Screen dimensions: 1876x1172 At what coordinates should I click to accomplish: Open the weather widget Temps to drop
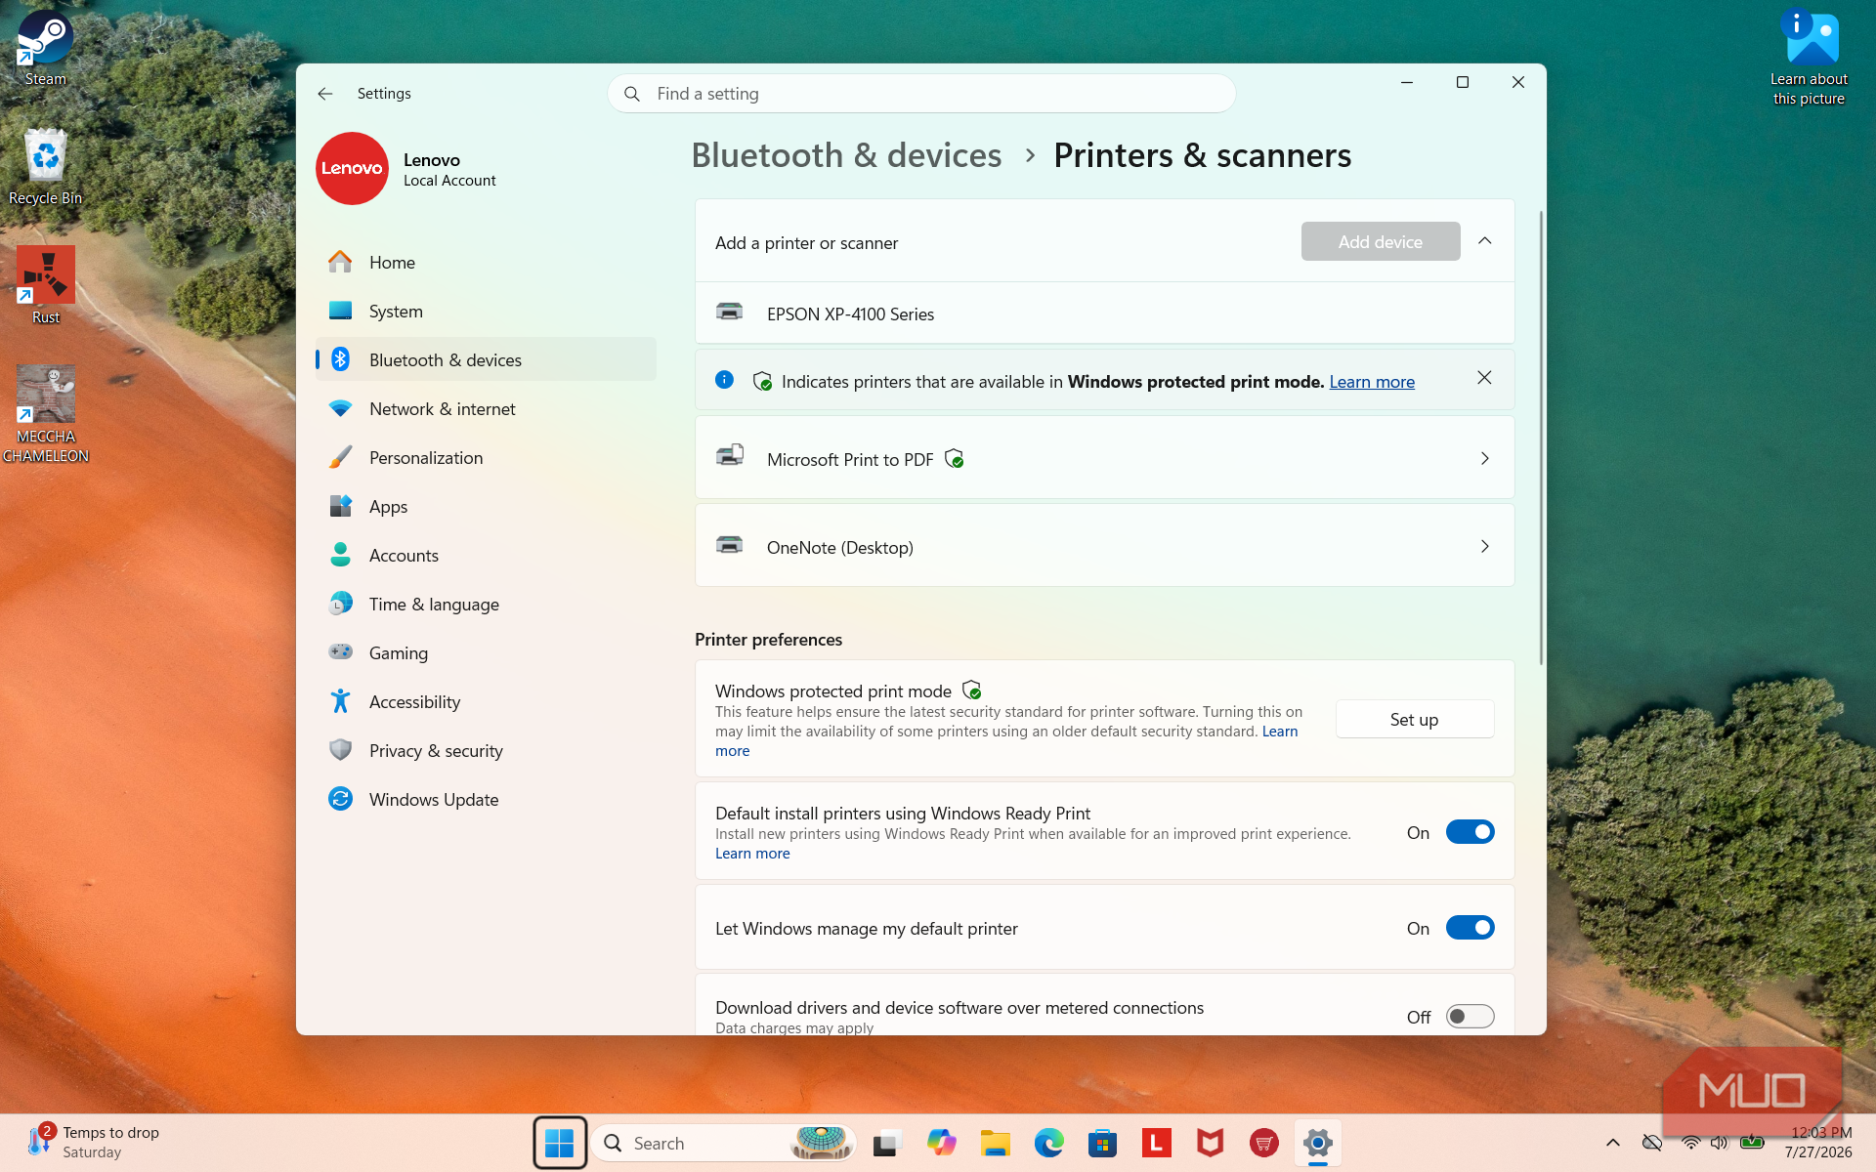pyautogui.click(x=94, y=1142)
